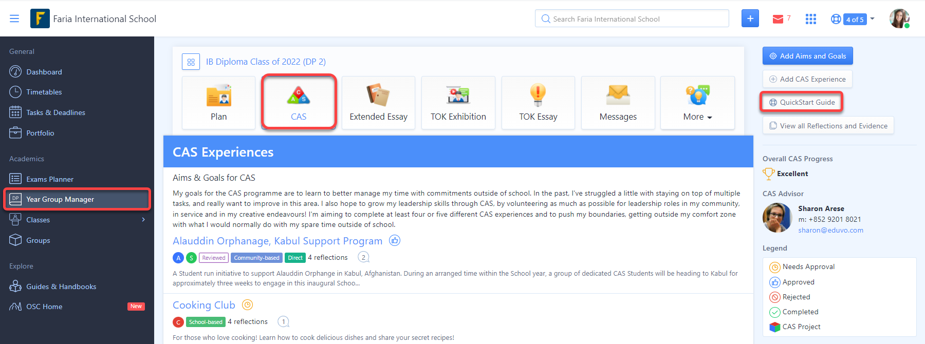Image resolution: width=925 pixels, height=344 pixels.
Task: Click the Reviewed tag
Action: [214, 258]
